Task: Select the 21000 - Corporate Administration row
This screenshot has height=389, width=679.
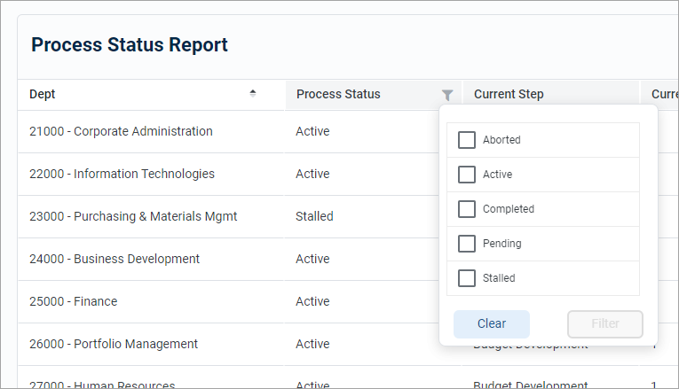Action: click(121, 132)
